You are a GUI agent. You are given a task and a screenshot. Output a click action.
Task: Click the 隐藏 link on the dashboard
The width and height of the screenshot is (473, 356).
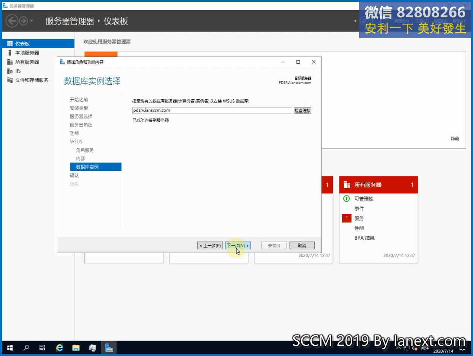coord(455,138)
